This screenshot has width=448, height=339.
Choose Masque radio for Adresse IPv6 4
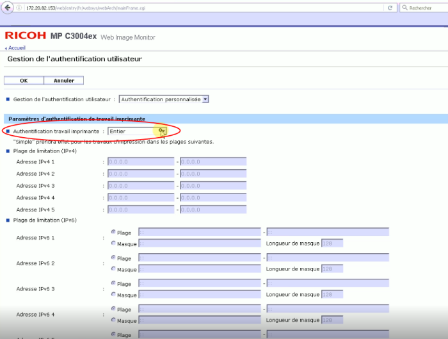click(114, 320)
